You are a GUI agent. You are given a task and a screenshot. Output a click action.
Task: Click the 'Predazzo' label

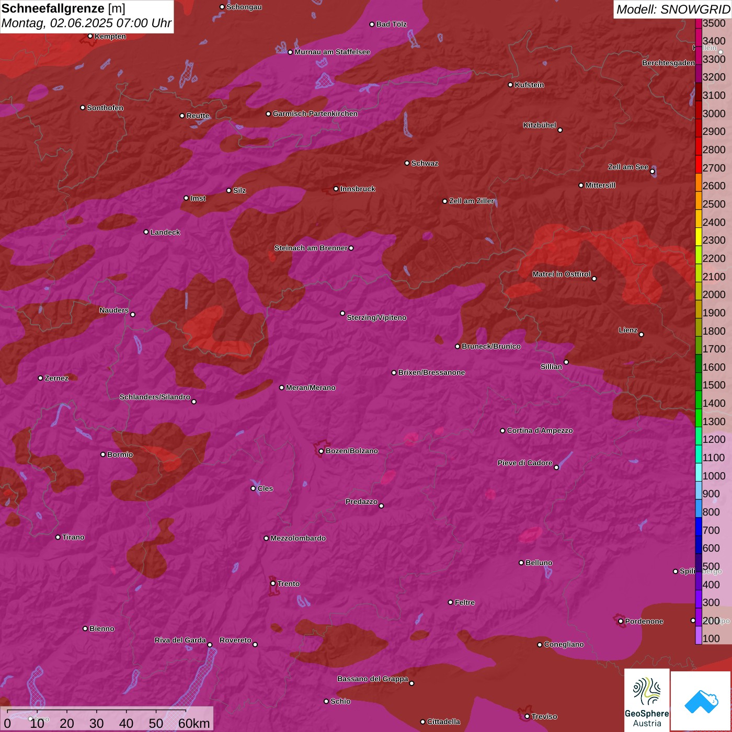click(x=362, y=501)
